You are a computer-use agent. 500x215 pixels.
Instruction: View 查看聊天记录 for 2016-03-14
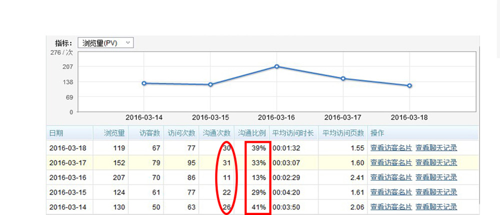(436, 207)
